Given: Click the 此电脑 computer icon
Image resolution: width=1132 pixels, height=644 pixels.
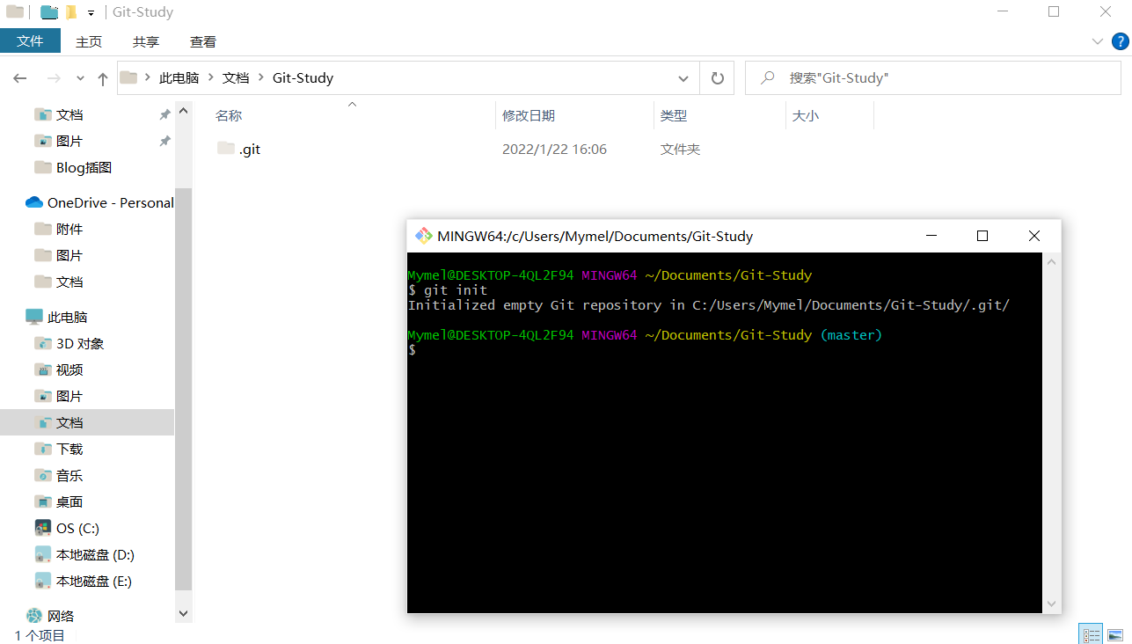Looking at the screenshot, I should pos(34,317).
